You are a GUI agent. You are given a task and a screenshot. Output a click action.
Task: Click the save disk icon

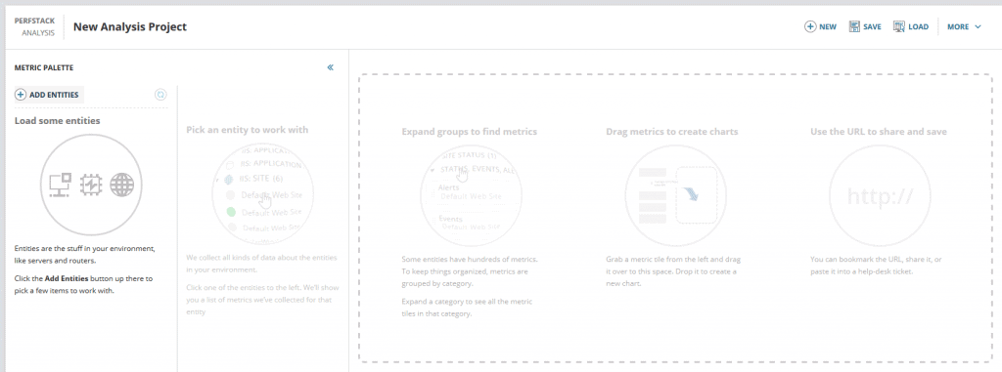point(854,26)
